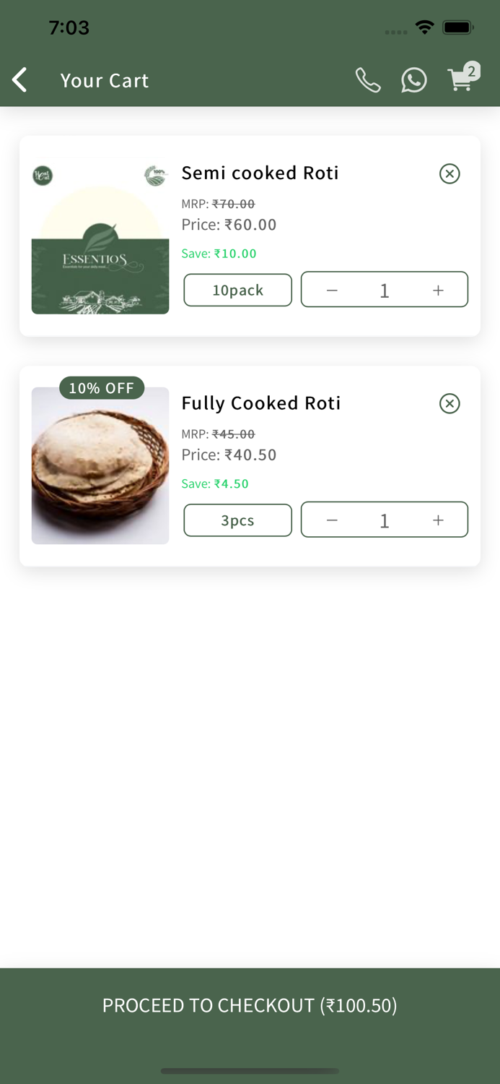The height and width of the screenshot is (1084, 500).
Task: Increase Semi cooked Roti quantity
Action: click(x=438, y=290)
